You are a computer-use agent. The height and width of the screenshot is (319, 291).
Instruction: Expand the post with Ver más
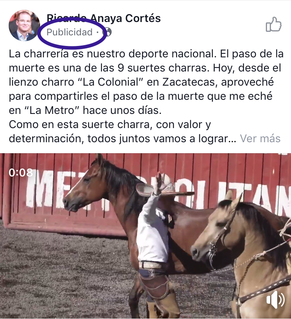(x=260, y=139)
